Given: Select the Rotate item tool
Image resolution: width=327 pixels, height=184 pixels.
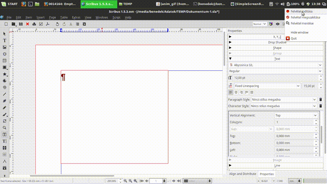Looking at the screenshot, I should click(4, 121).
